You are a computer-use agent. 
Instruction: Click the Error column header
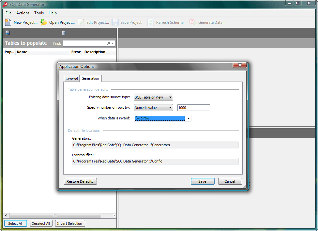[x=76, y=52]
